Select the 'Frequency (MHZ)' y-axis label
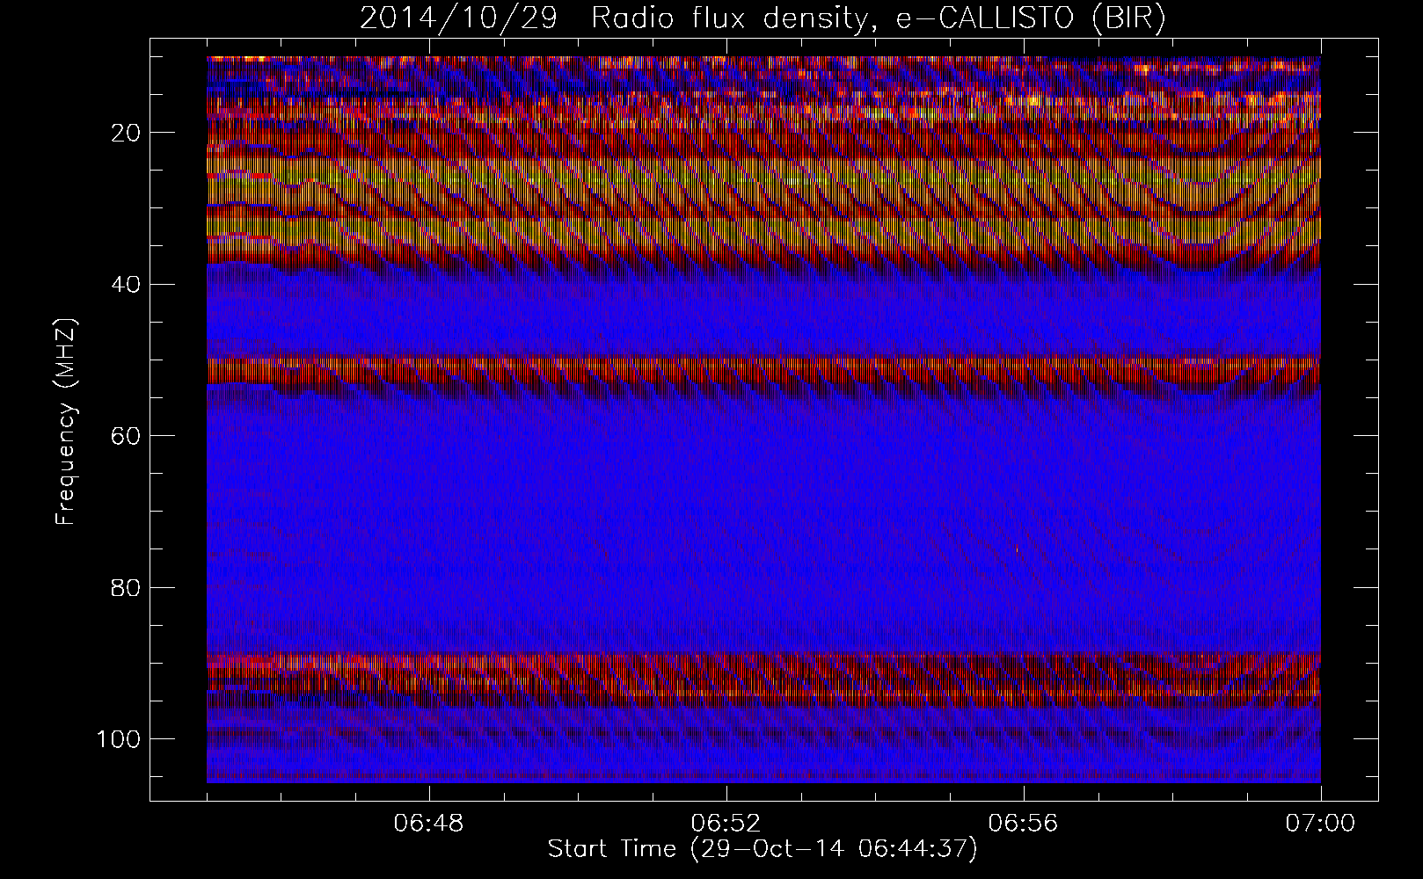The image size is (1423, 879). point(67,422)
